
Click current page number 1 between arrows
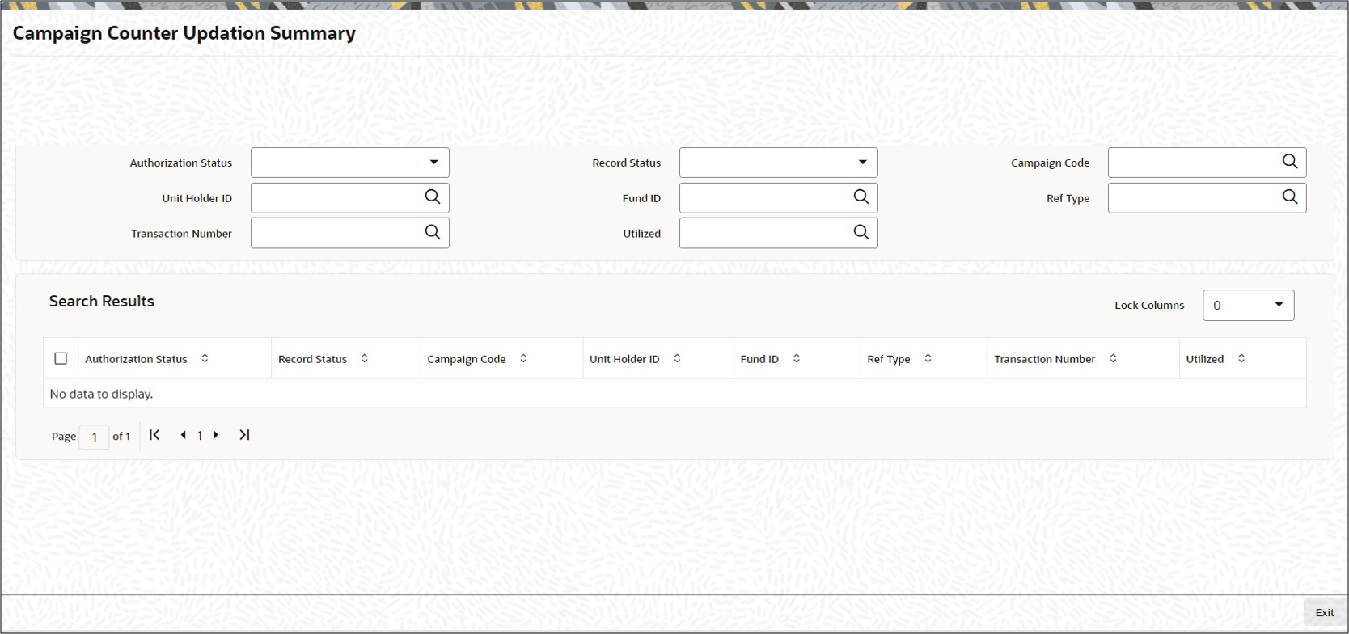pos(200,436)
